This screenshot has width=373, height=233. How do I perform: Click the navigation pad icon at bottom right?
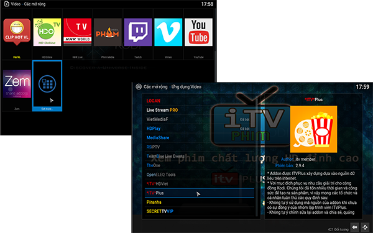[x=365, y=227]
